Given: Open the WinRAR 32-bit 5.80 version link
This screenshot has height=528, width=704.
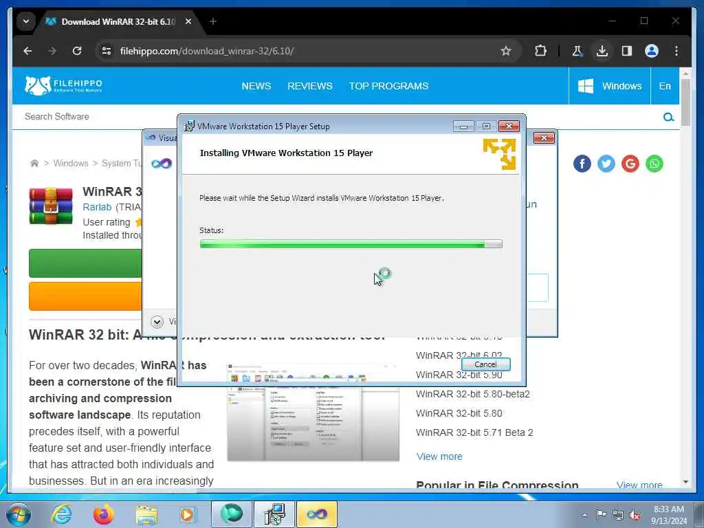Looking at the screenshot, I should [x=459, y=413].
